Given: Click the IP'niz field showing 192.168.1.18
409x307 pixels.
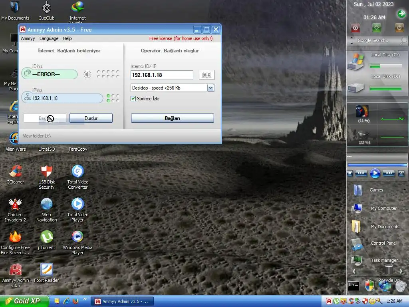Looking at the screenshot, I should (x=62, y=98).
